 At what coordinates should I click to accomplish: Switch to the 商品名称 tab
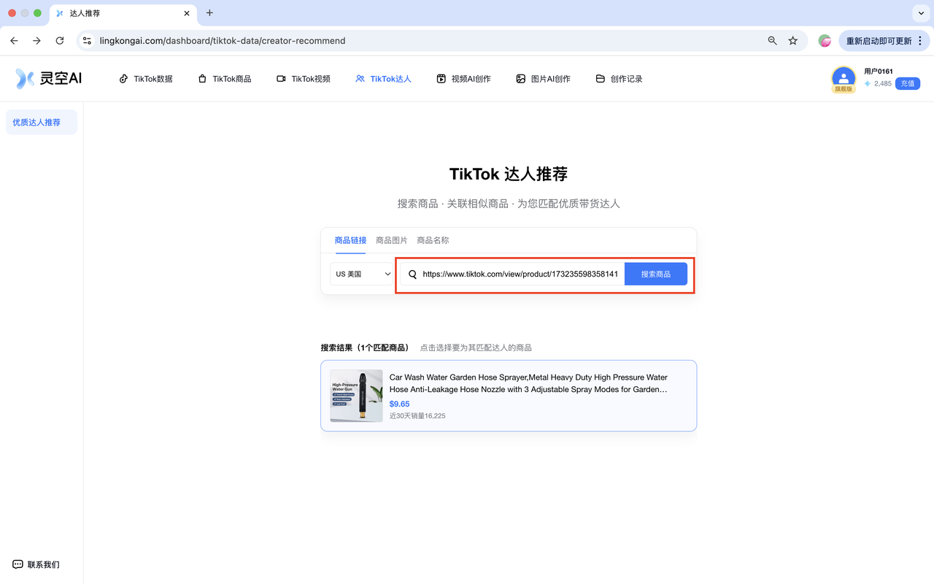point(433,240)
